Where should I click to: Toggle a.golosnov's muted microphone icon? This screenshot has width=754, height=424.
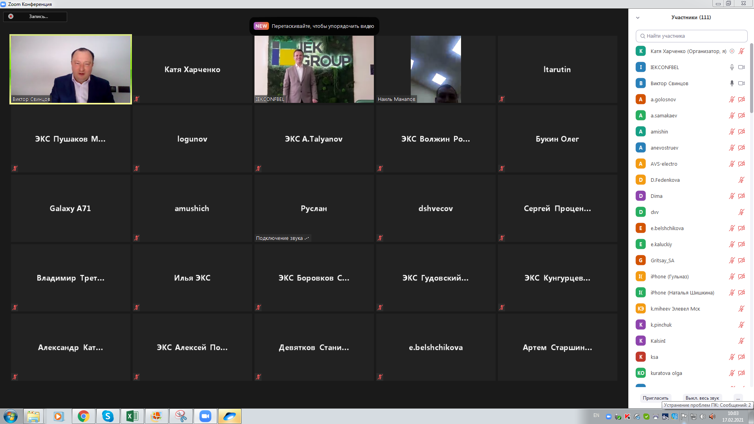coord(732,99)
